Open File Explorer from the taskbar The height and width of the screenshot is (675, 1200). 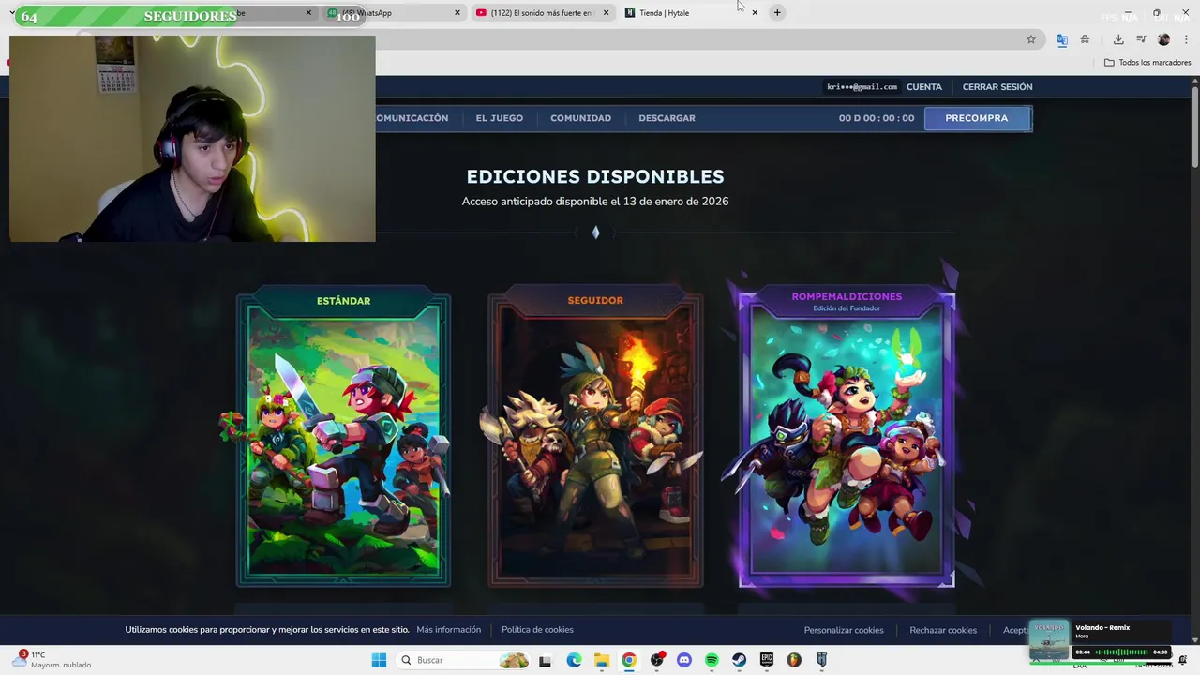(x=601, y=660)
